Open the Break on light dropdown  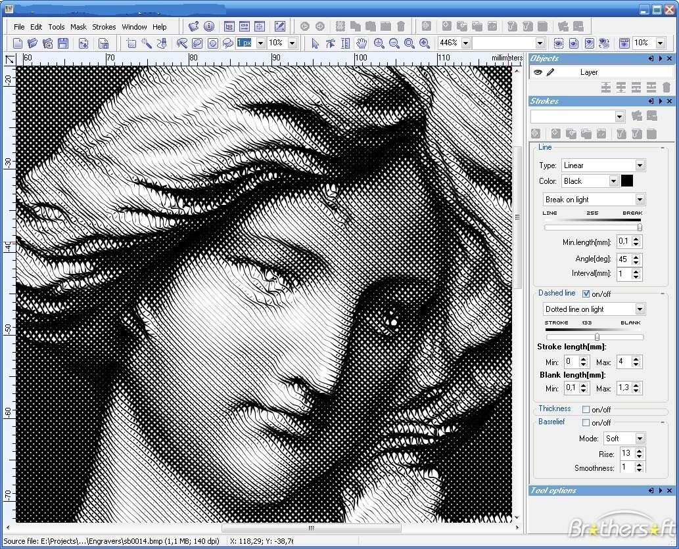point(640,200)
